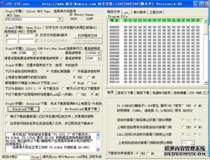This screenshot has width=210, height=160.
Task: Click the start address HEX input field
Action: (x=11, y=36)
